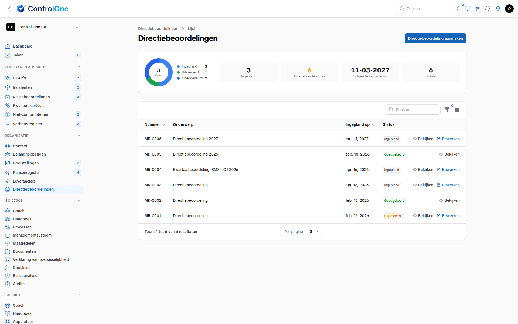Click Bewerken for MR-0004
Screen dimensions: 518x324
coord(448,170)
